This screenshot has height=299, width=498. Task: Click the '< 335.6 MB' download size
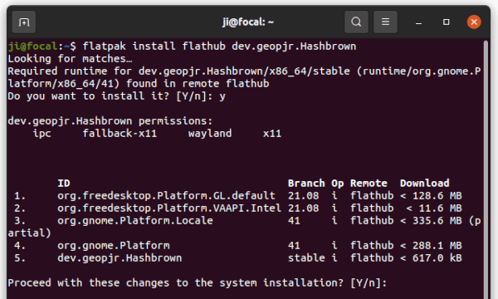431,221
